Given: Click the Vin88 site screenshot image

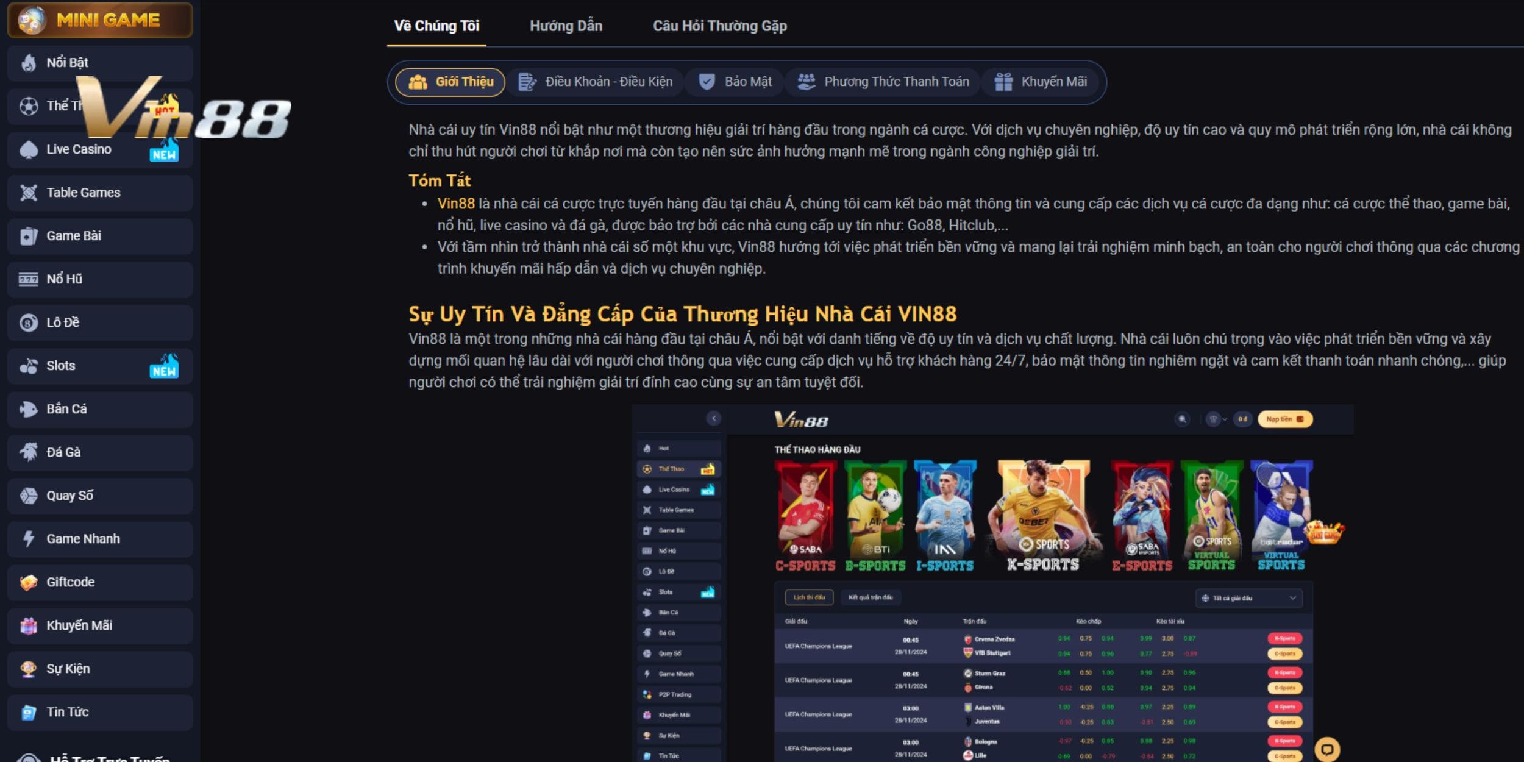Looking at the screenshot, I should coord(992,583).
